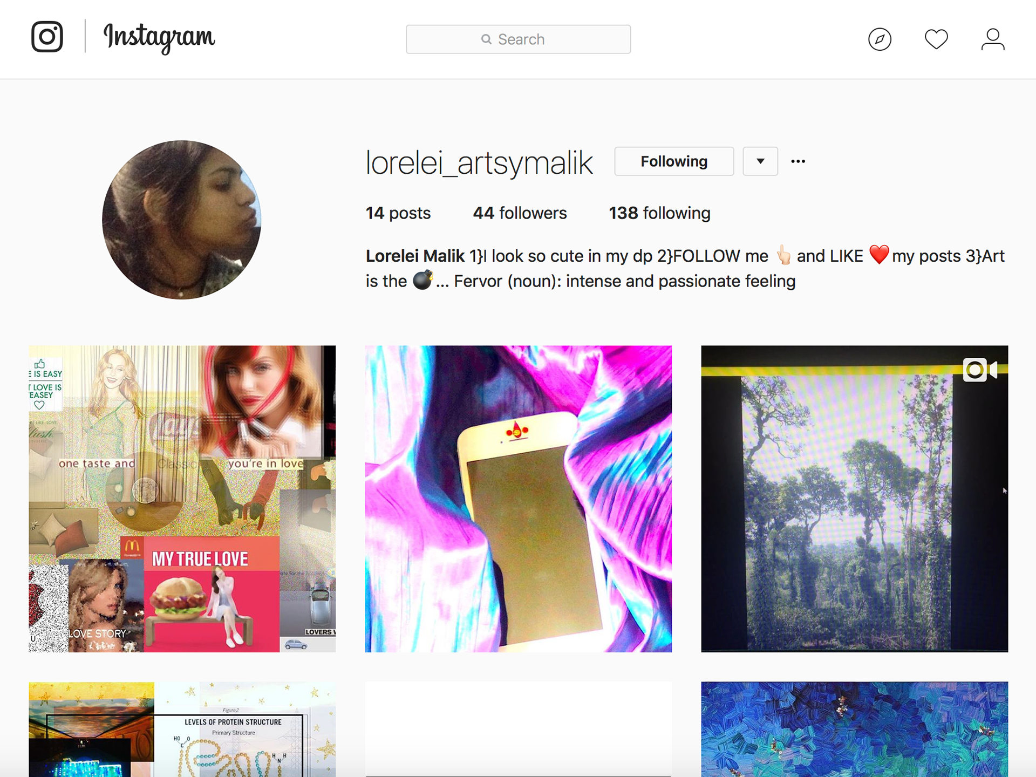Click the Instagram camera logo icon

47,37
